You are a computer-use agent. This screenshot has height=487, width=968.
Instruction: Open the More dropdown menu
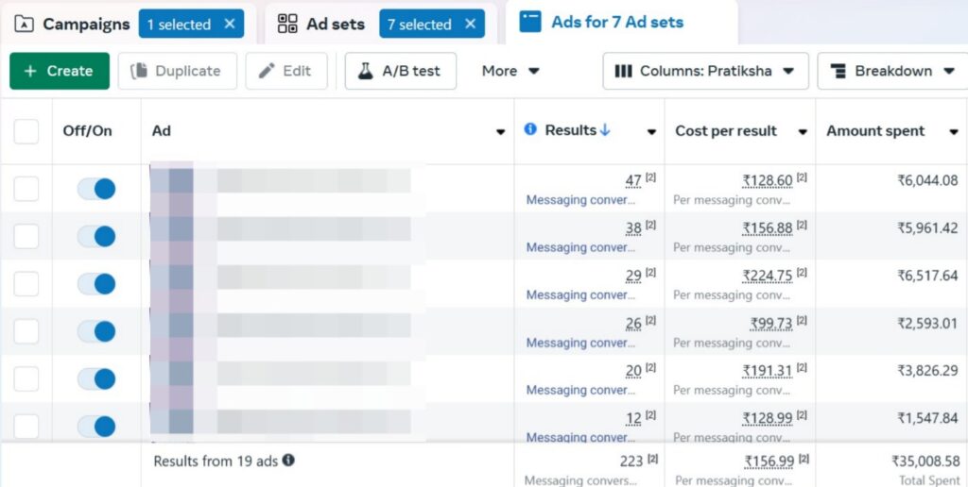(510, 71)
